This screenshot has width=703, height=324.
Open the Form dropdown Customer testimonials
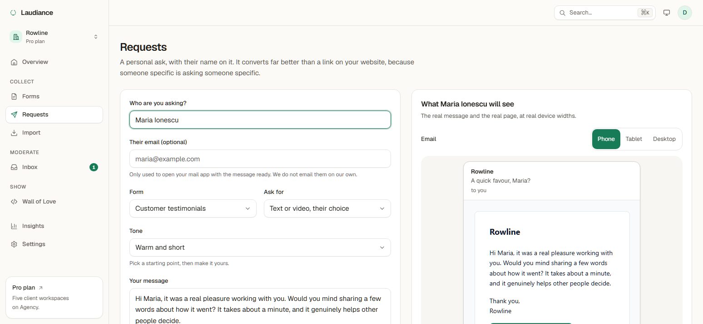point(193,208)
